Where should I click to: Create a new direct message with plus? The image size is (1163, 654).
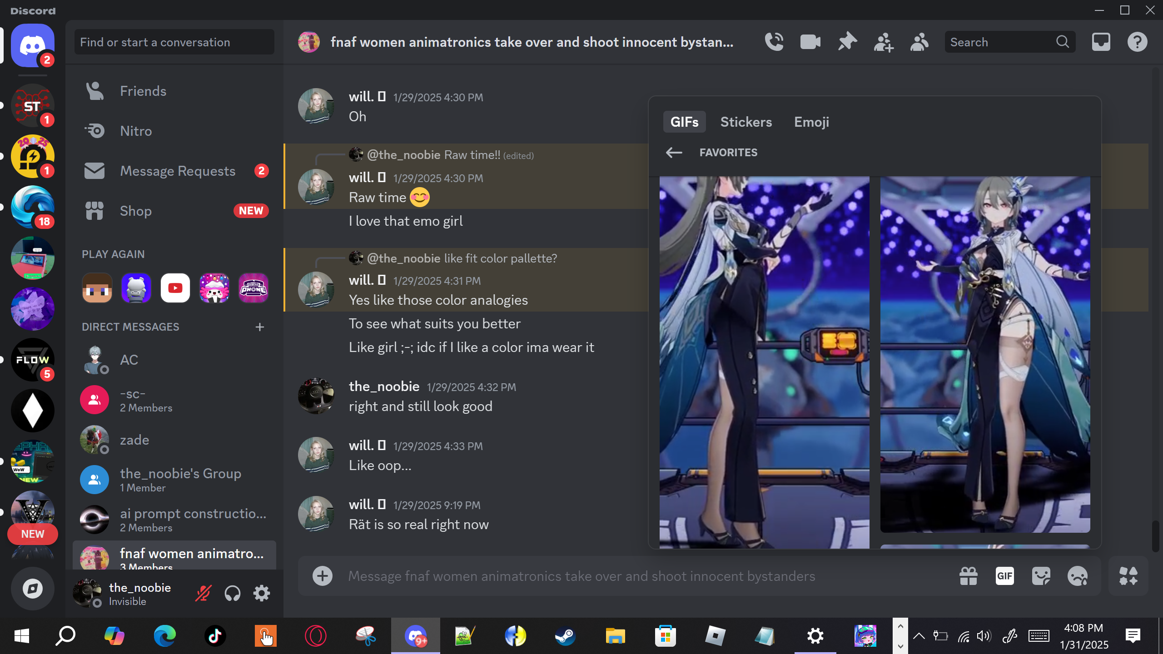[259, 327]
